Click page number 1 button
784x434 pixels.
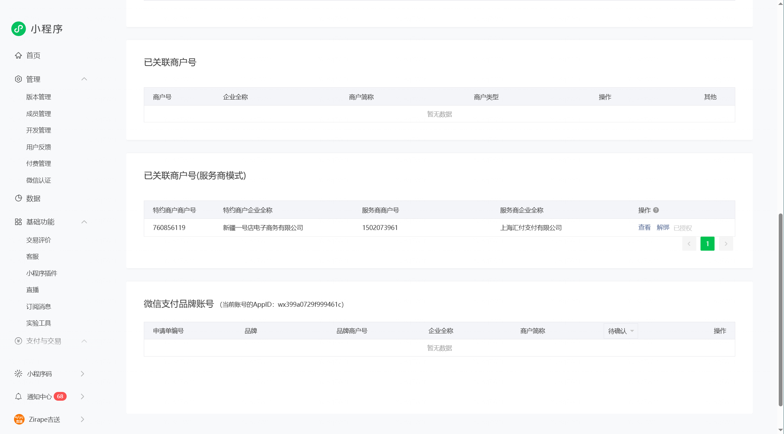coord(707,244)
